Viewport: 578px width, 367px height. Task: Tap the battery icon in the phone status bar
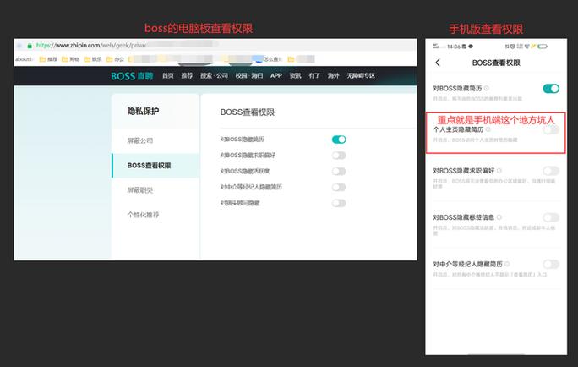pos(543,47)
